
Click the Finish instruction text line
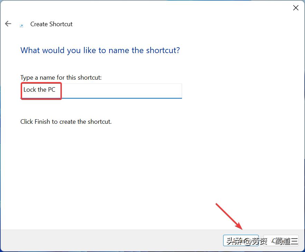pos(66,121)
